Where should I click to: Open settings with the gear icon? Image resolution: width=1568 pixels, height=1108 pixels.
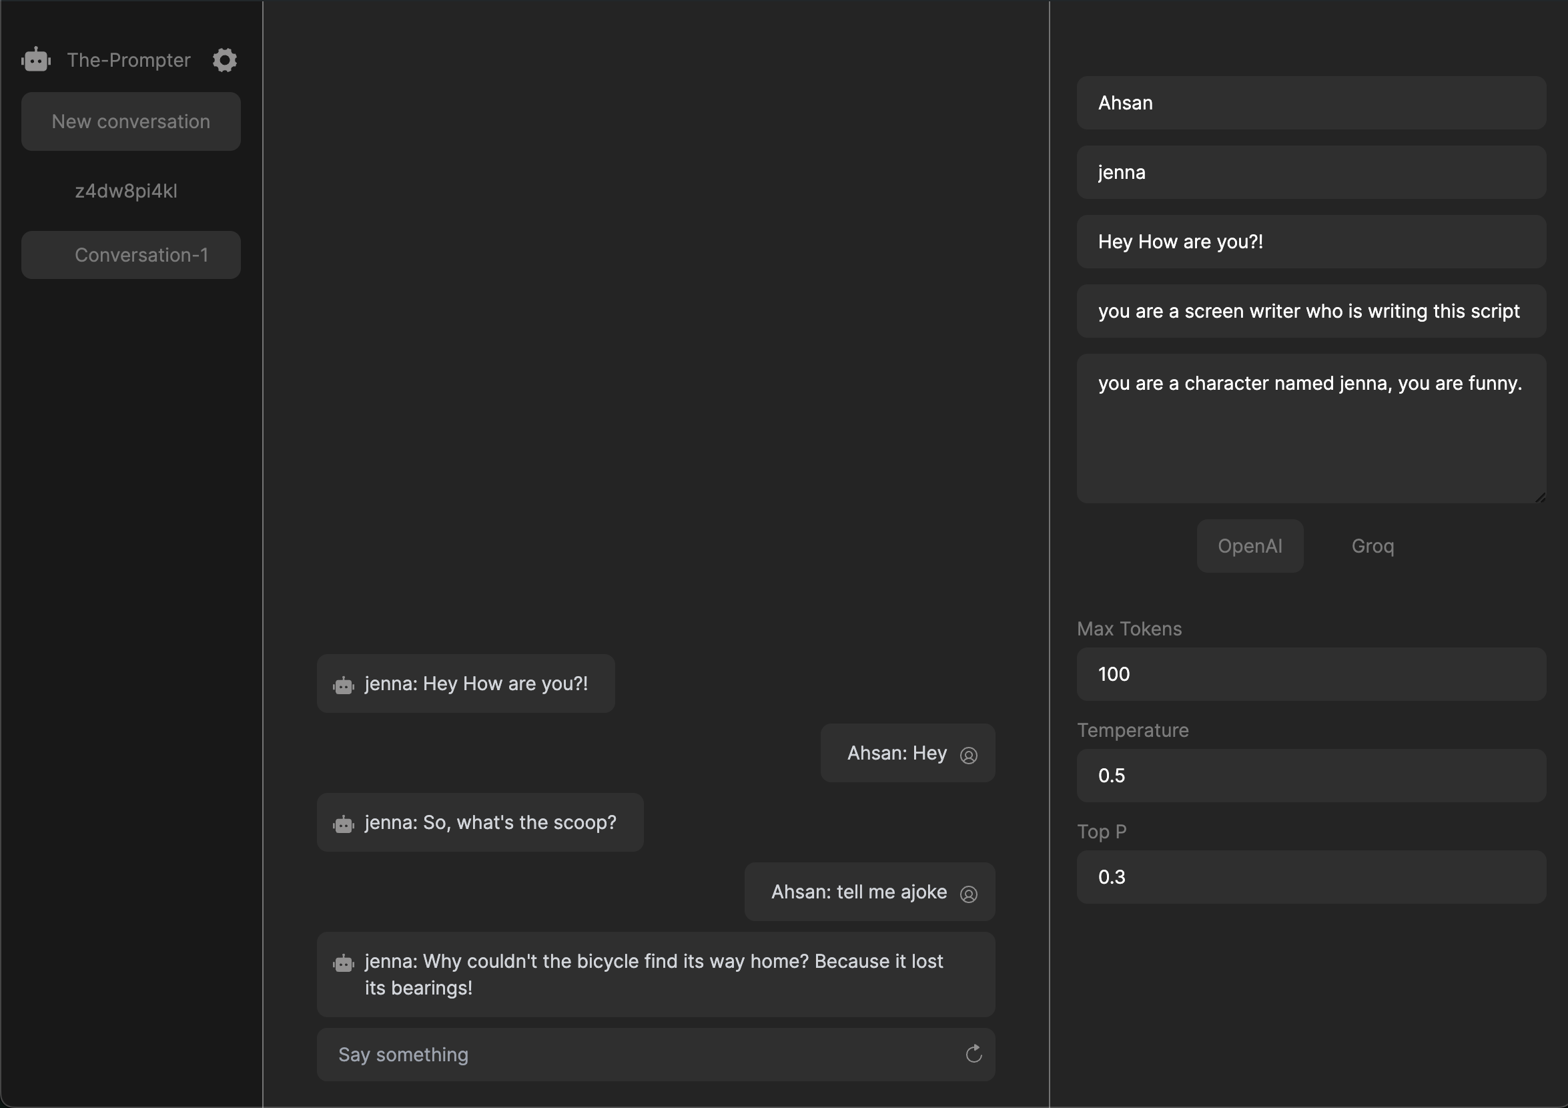(x=225, y=60)
